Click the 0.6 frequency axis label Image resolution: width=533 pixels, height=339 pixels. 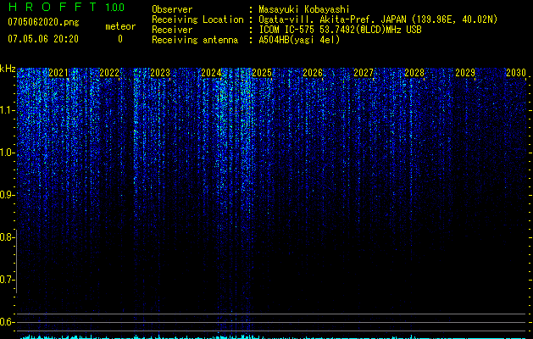click(7, 322)
